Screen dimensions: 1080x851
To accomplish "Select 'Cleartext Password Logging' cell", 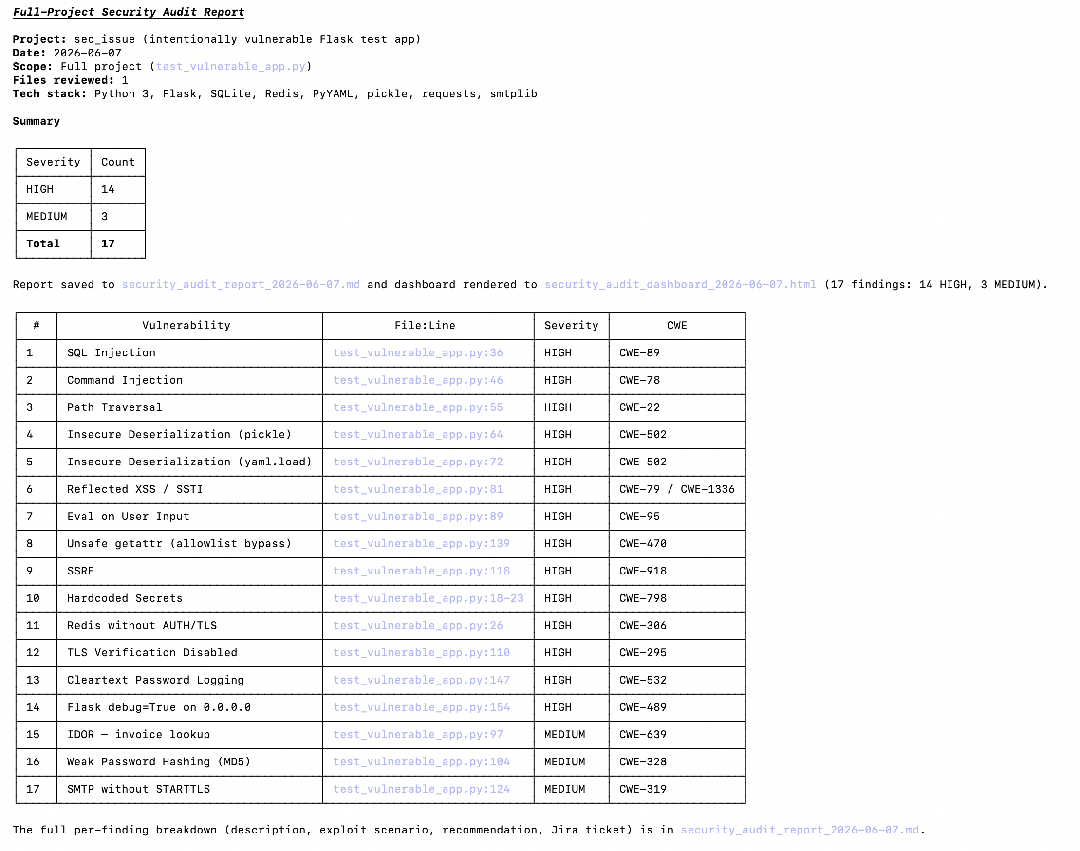I will pyautogui.click(x=189, y=680).
